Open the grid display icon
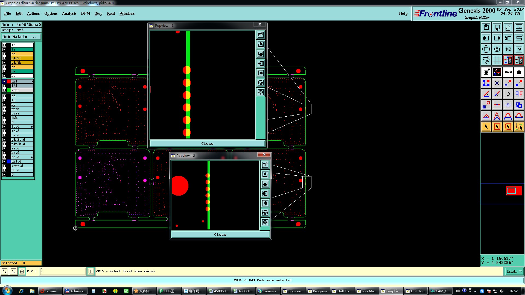The image size is (525, 295). click(497, 60)
